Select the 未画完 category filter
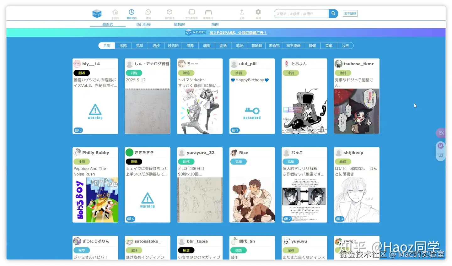452x266 pixels. 274,46
